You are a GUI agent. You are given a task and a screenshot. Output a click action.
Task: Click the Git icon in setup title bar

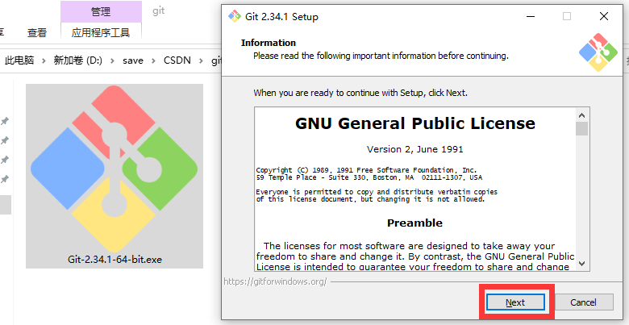coord(235,16)
